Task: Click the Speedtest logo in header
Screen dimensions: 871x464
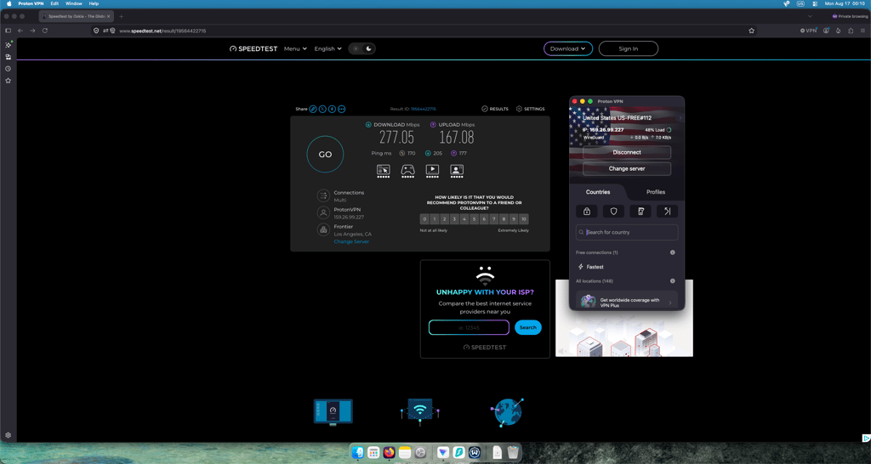Action: (x=253, y=48)
